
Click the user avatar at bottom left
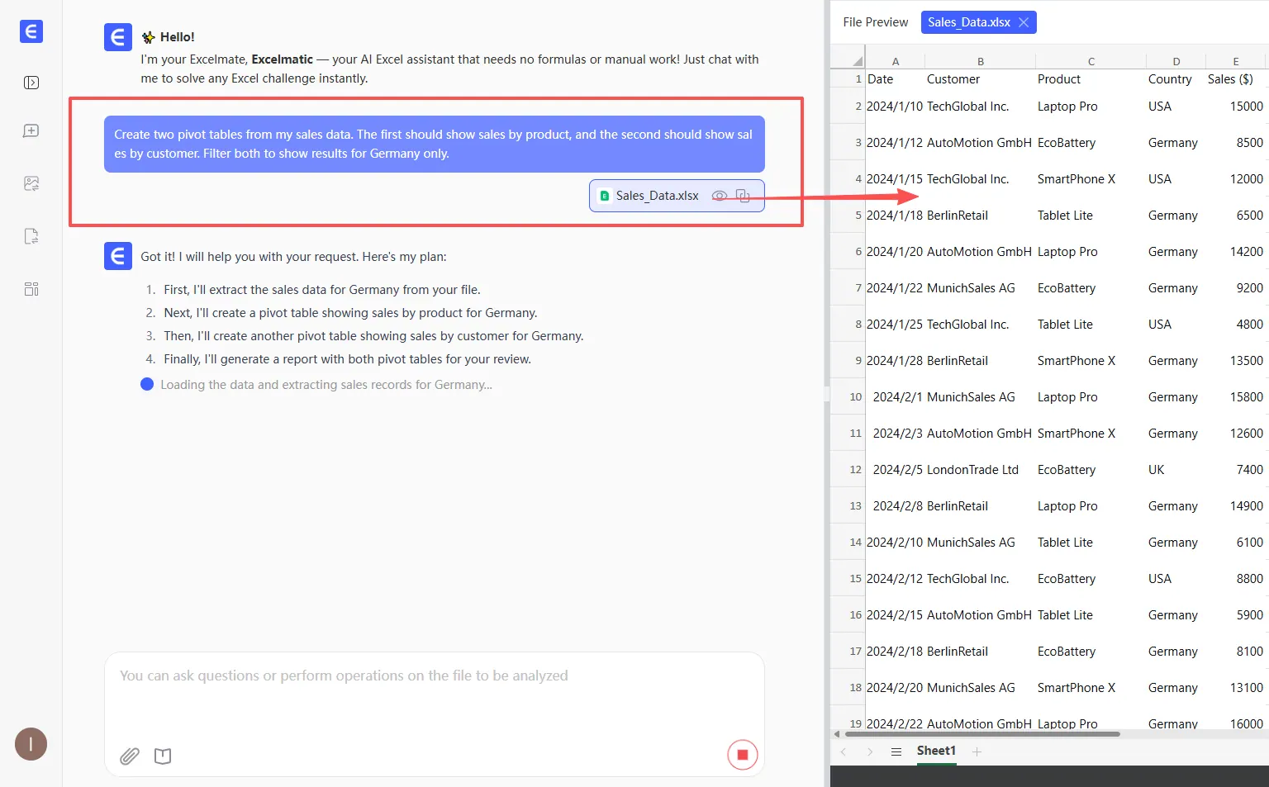(x=31, y=744)
